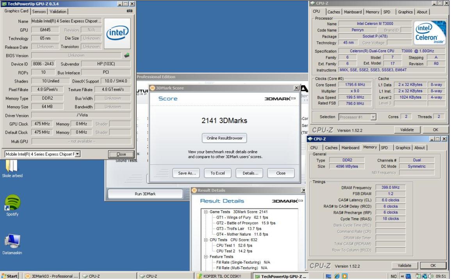451x280 pixels.
Task: Click OK in lower CPU-Z Memory window
Action: pos(433,265)
